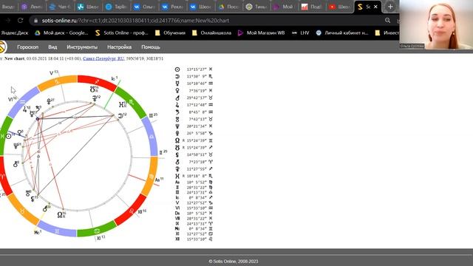Open the Гороскоп menu
Screen dimensions: 473x266
click(28, 47)
